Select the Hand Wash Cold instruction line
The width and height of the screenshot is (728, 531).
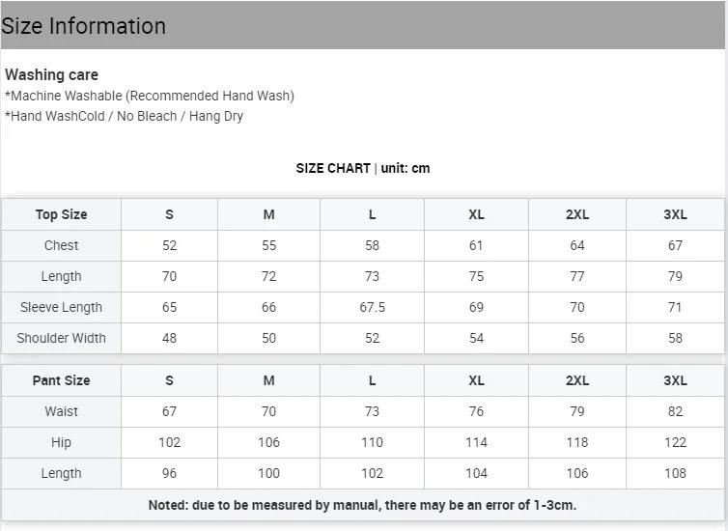point(124,116)
